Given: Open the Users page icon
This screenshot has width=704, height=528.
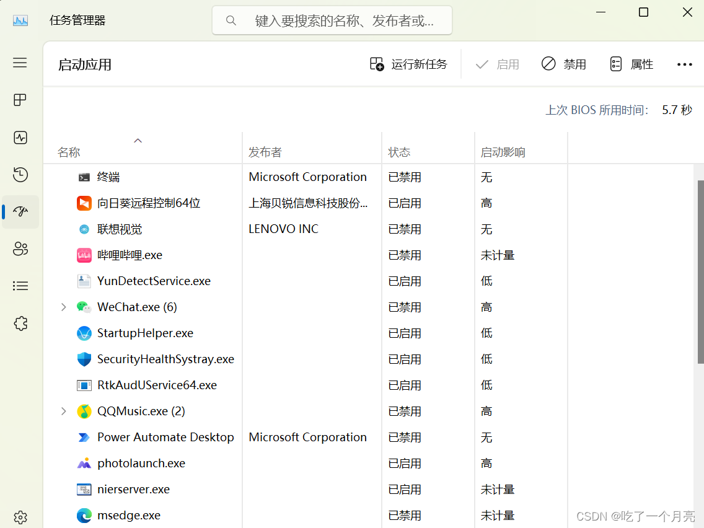Looking at the screenshot, I should tap(20, 249).
